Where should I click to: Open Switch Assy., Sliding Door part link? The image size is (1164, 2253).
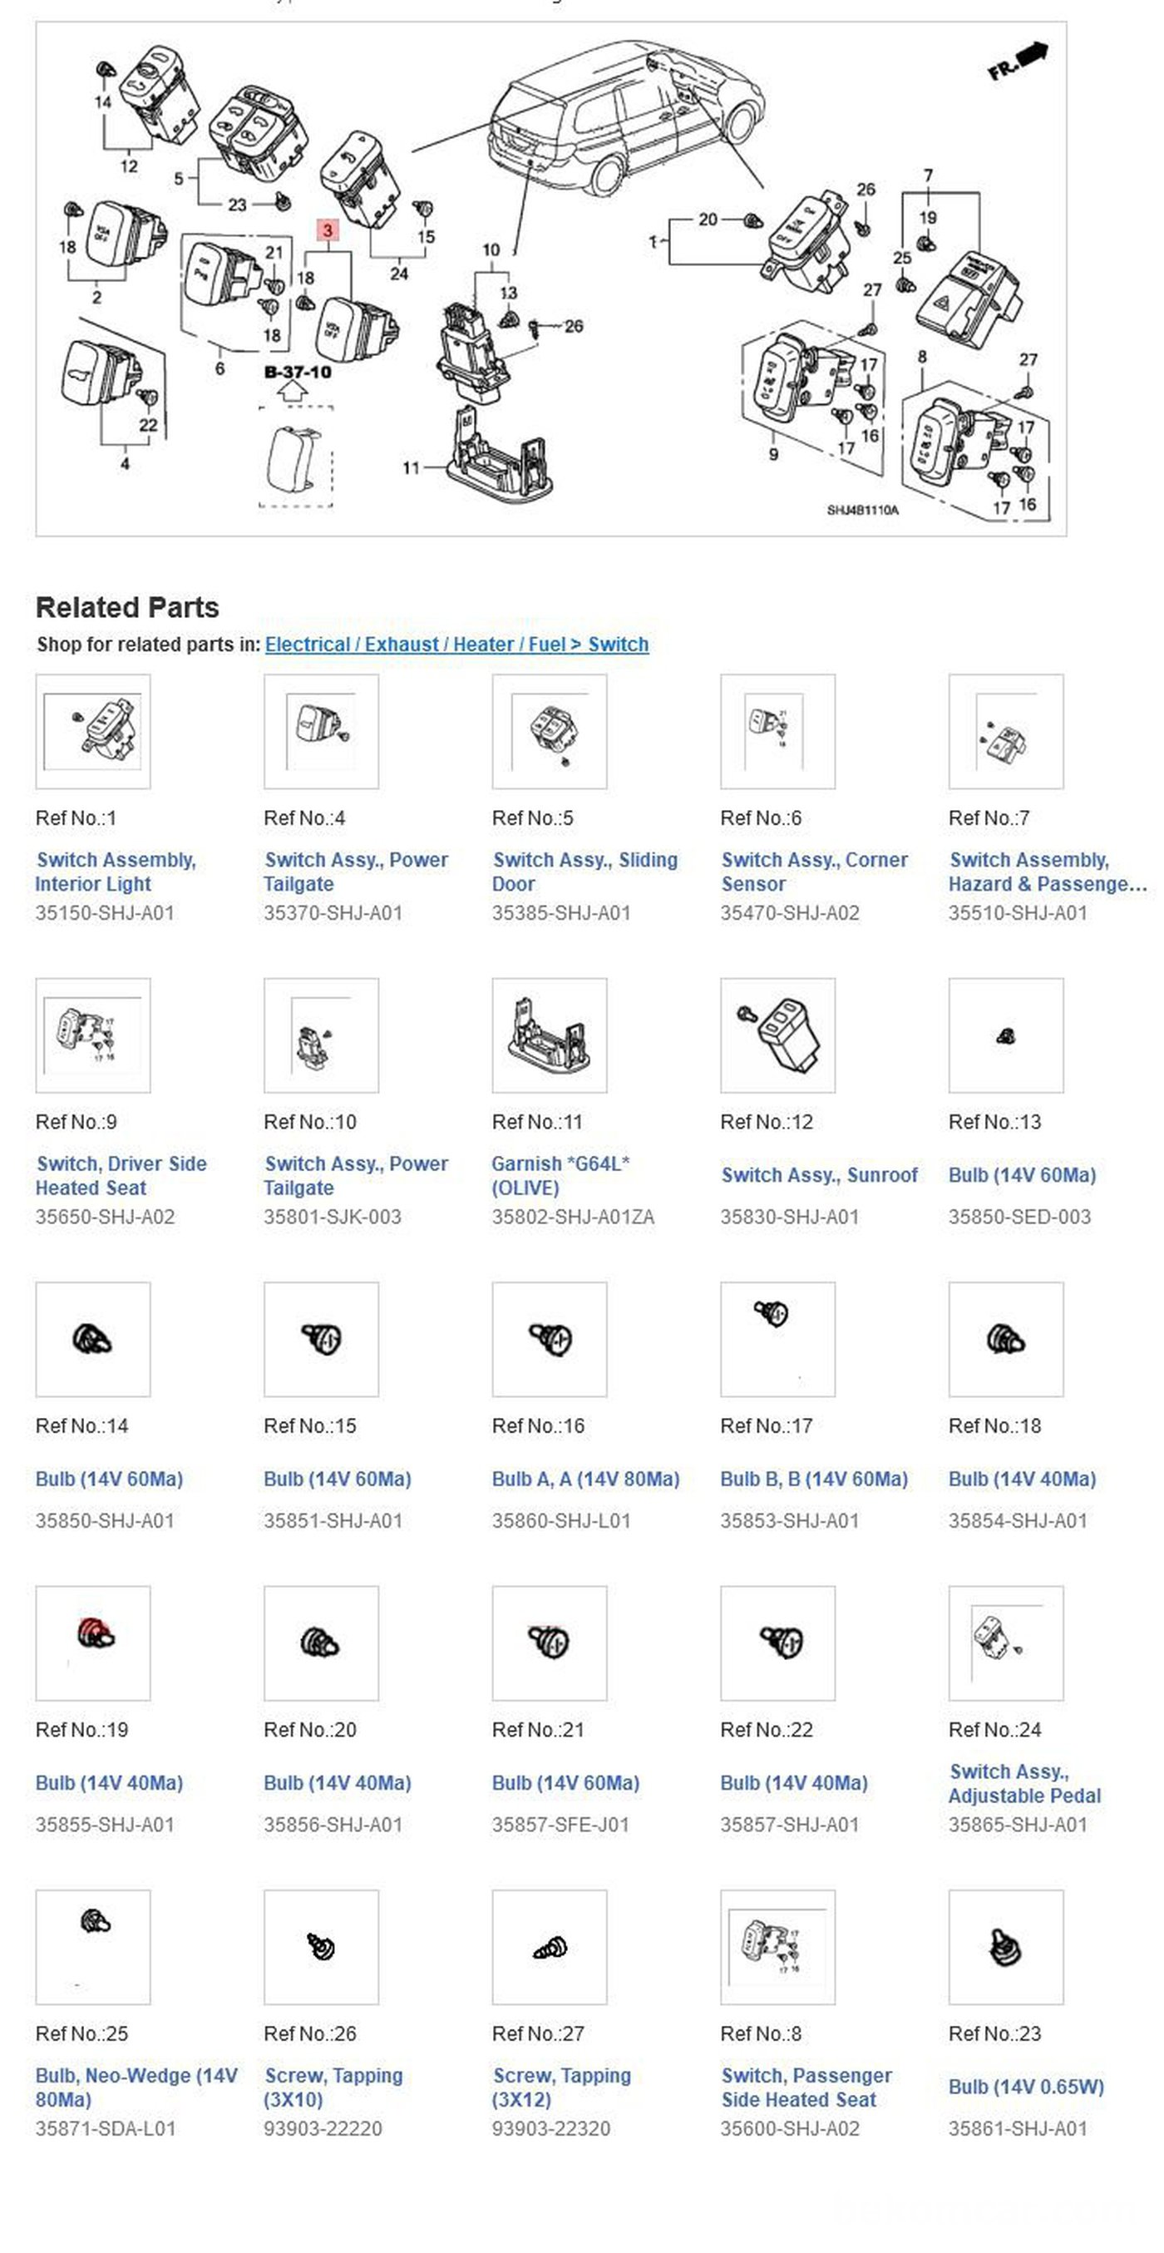click(x=584, y=872)
